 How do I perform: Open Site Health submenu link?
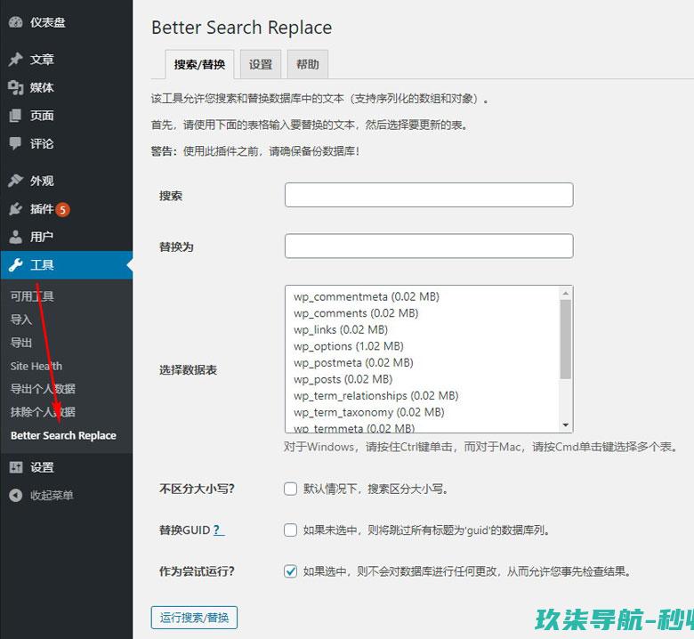pyautogui.click(x=36, y=366)
